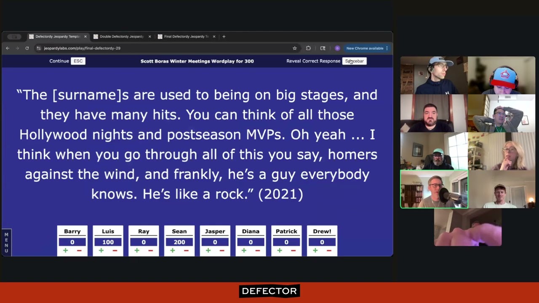Open the Chrome profile avatar

[337, 48]
